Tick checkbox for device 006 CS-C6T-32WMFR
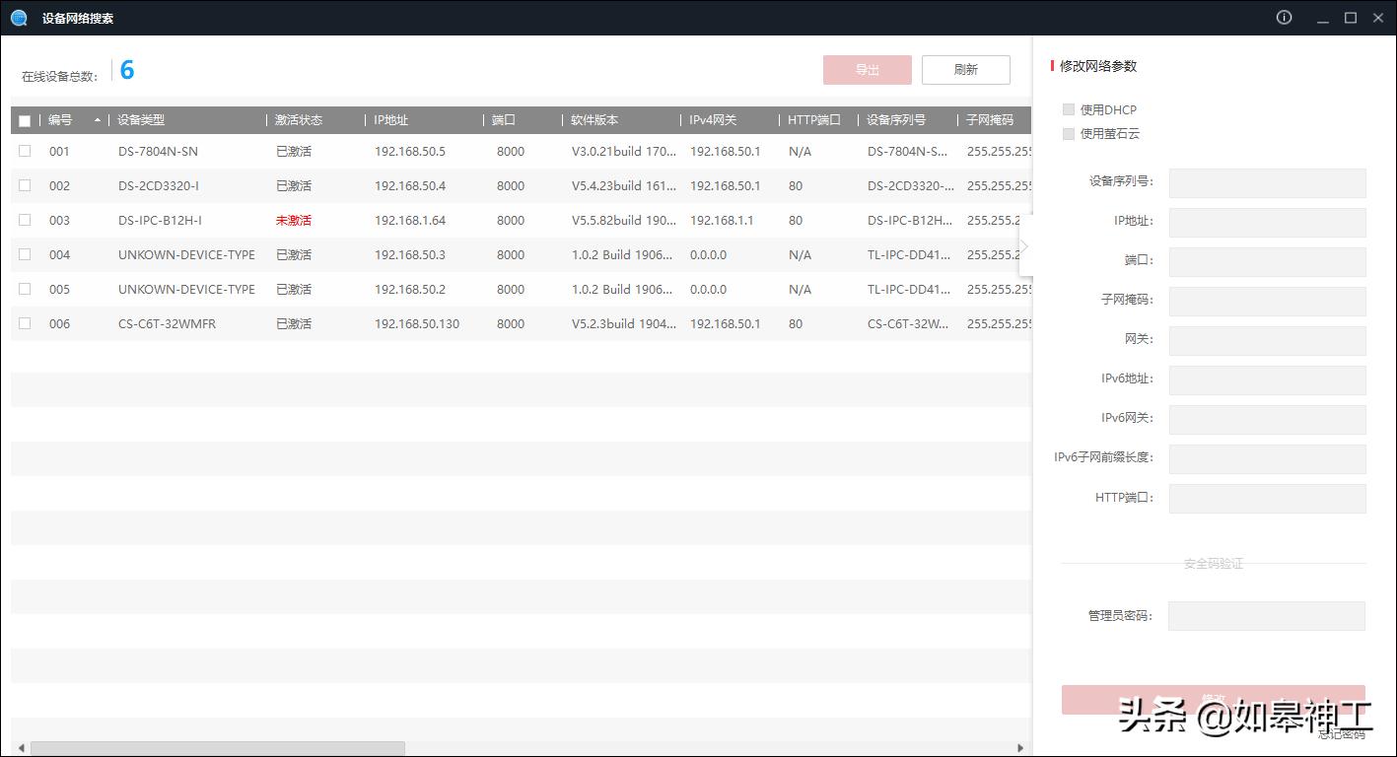This screenshot has height=757, width=1397. [x=25, y=323]
